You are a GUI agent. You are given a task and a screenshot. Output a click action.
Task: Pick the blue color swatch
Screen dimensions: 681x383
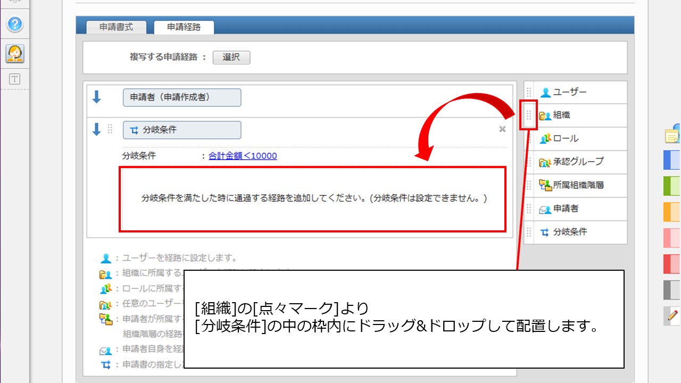tap(672, 160)
